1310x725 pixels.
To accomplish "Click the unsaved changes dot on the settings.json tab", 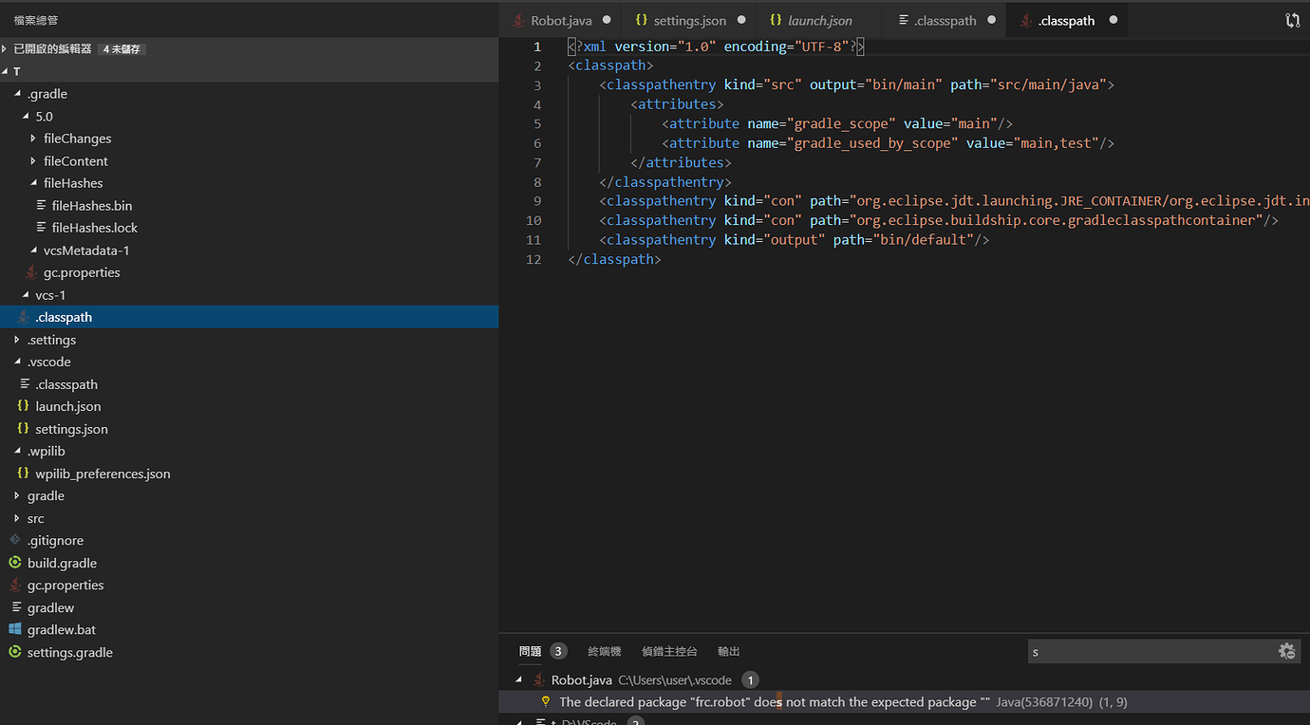I will click(x=741, y=19).
